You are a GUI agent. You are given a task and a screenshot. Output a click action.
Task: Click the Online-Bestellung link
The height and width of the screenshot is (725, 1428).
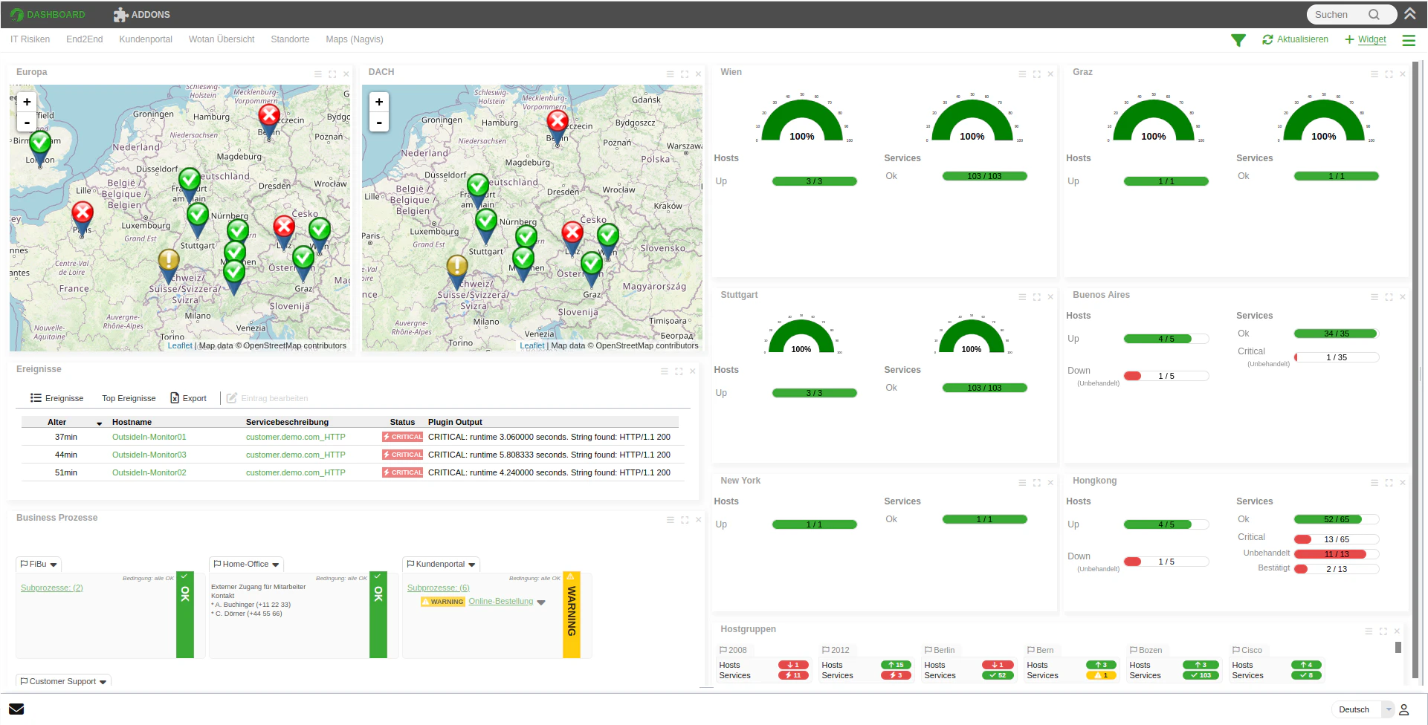(501, 601)
